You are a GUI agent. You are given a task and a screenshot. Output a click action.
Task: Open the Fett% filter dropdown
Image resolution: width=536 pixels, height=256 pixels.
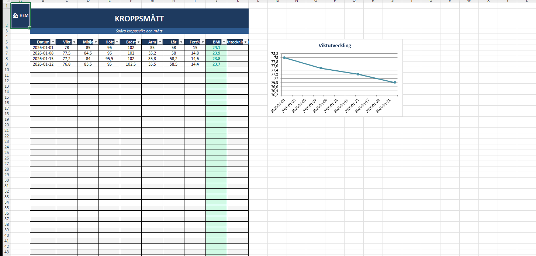(x=203, y=42)
